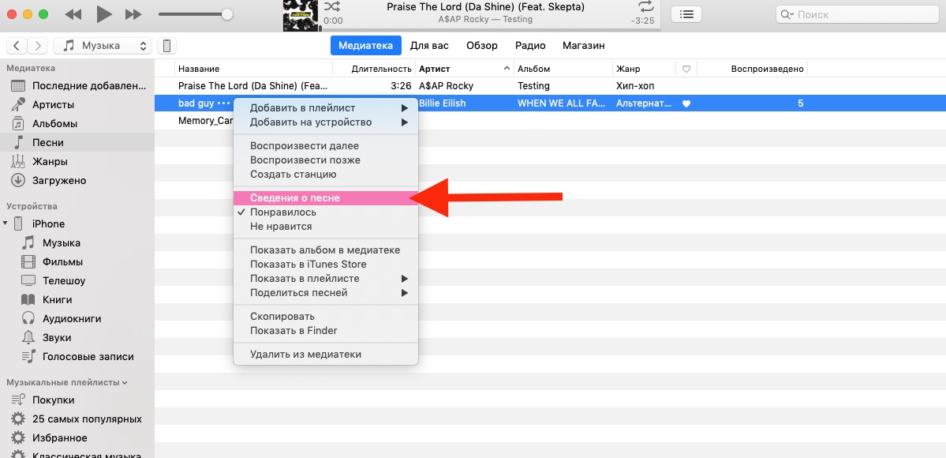Select the iPhone device in sidebar
This screenshot has height=458, width=946.
(x=47, y=223)
